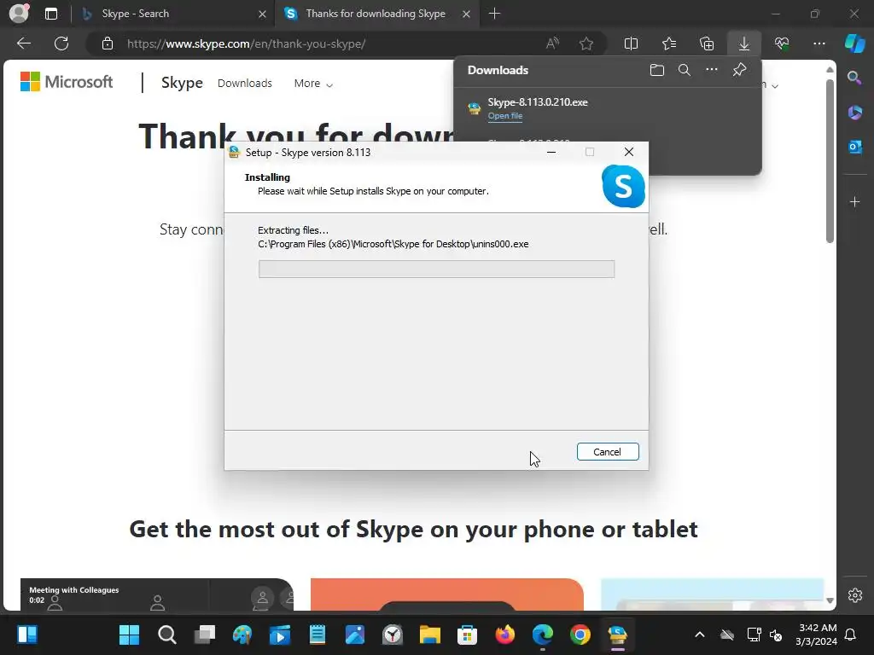
Task: Click Open file for Skype-8.113.0.210.exe
Action: (505, 116)
